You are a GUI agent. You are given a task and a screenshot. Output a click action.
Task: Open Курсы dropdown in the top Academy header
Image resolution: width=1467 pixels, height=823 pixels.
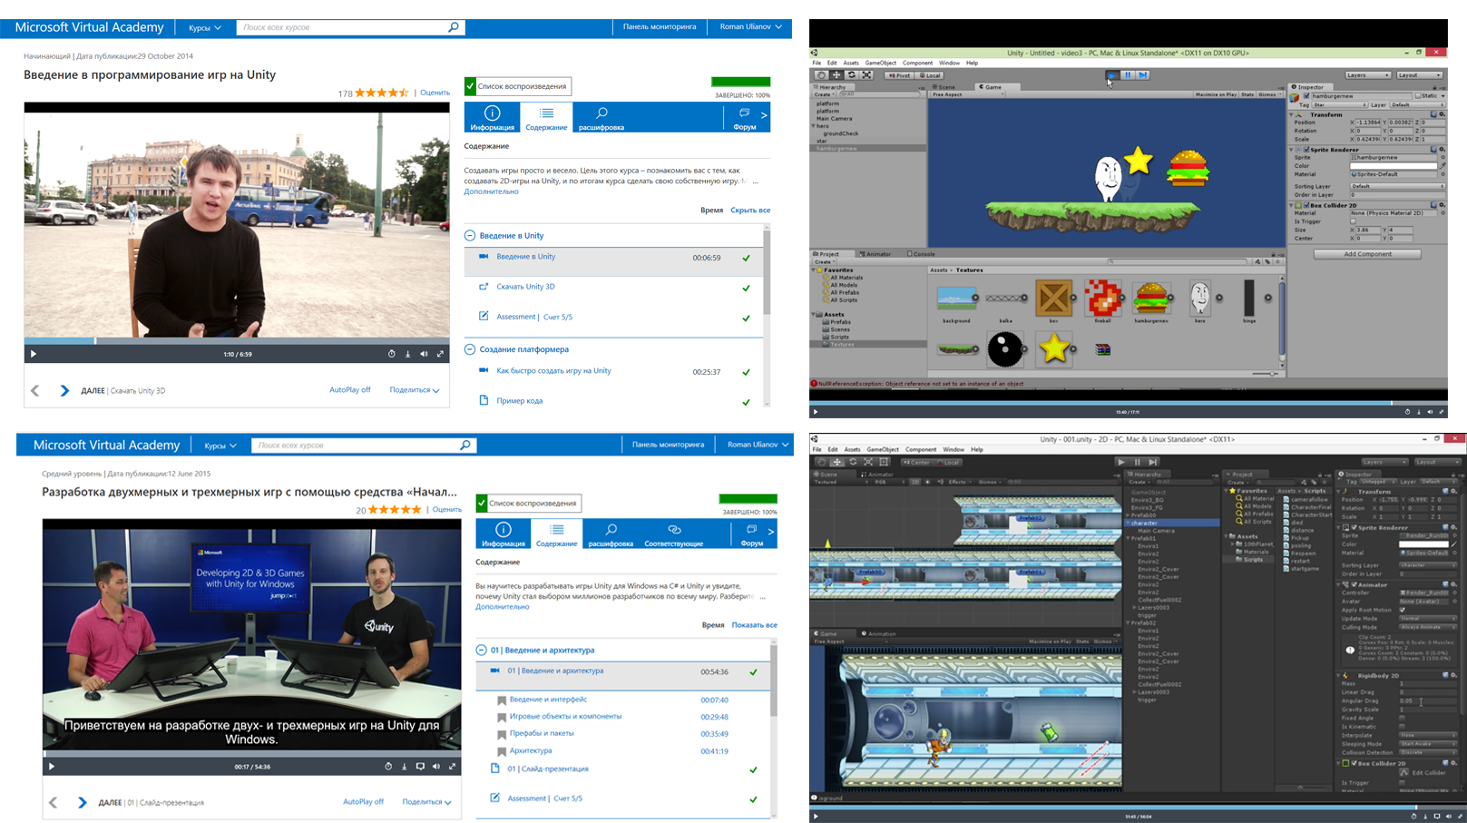[x=205, y=27]
